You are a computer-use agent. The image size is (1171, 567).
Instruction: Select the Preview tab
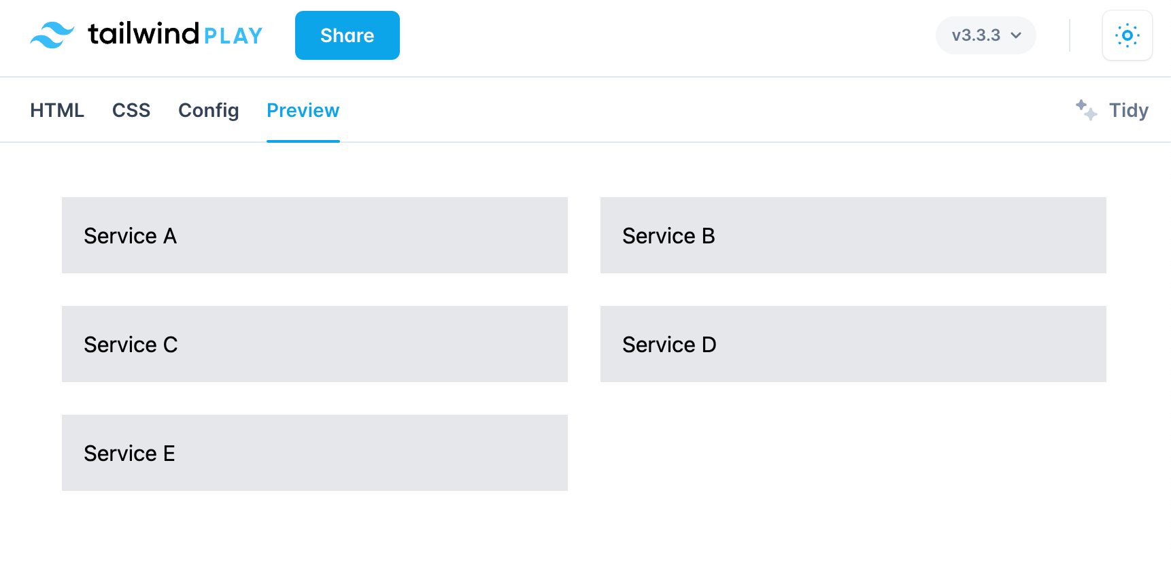303,110
